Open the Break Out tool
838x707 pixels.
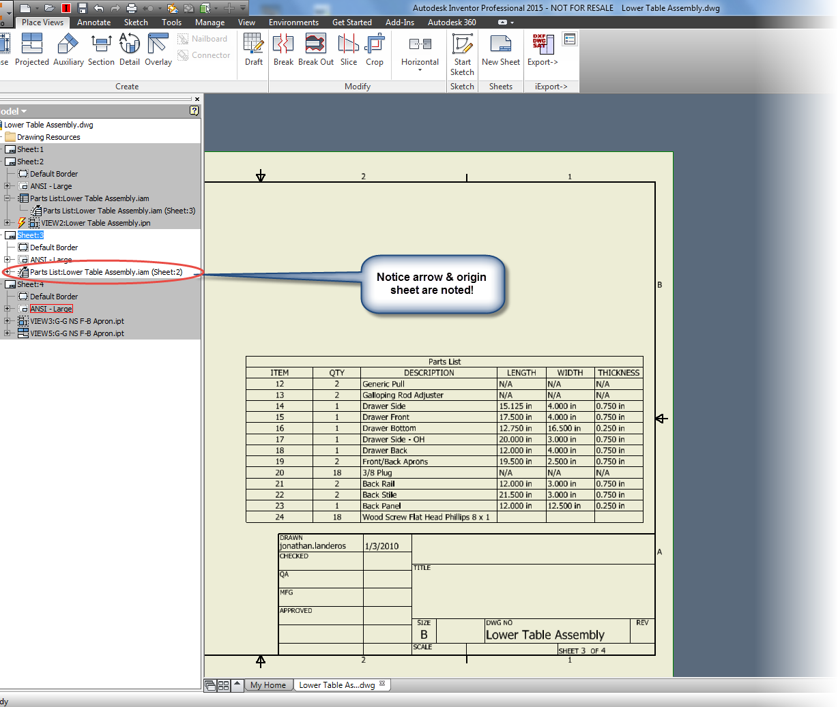[315, 48]
